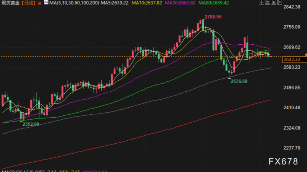Open the MACD indicator label at bottom

pos(18,171)
